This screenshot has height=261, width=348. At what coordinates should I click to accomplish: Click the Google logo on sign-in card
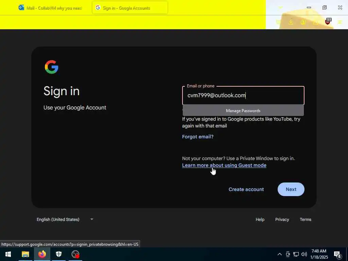coord(52,67)
